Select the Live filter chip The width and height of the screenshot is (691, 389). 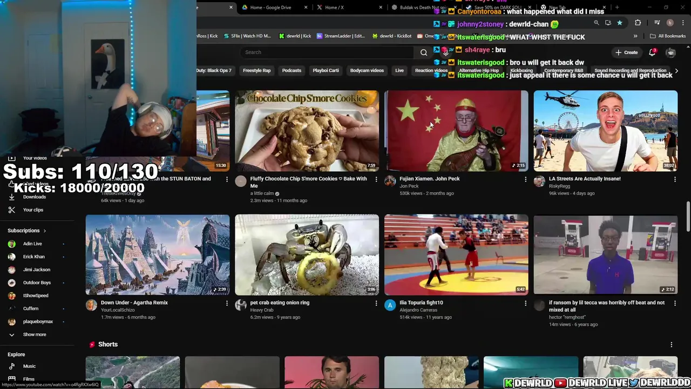point(399,71)
